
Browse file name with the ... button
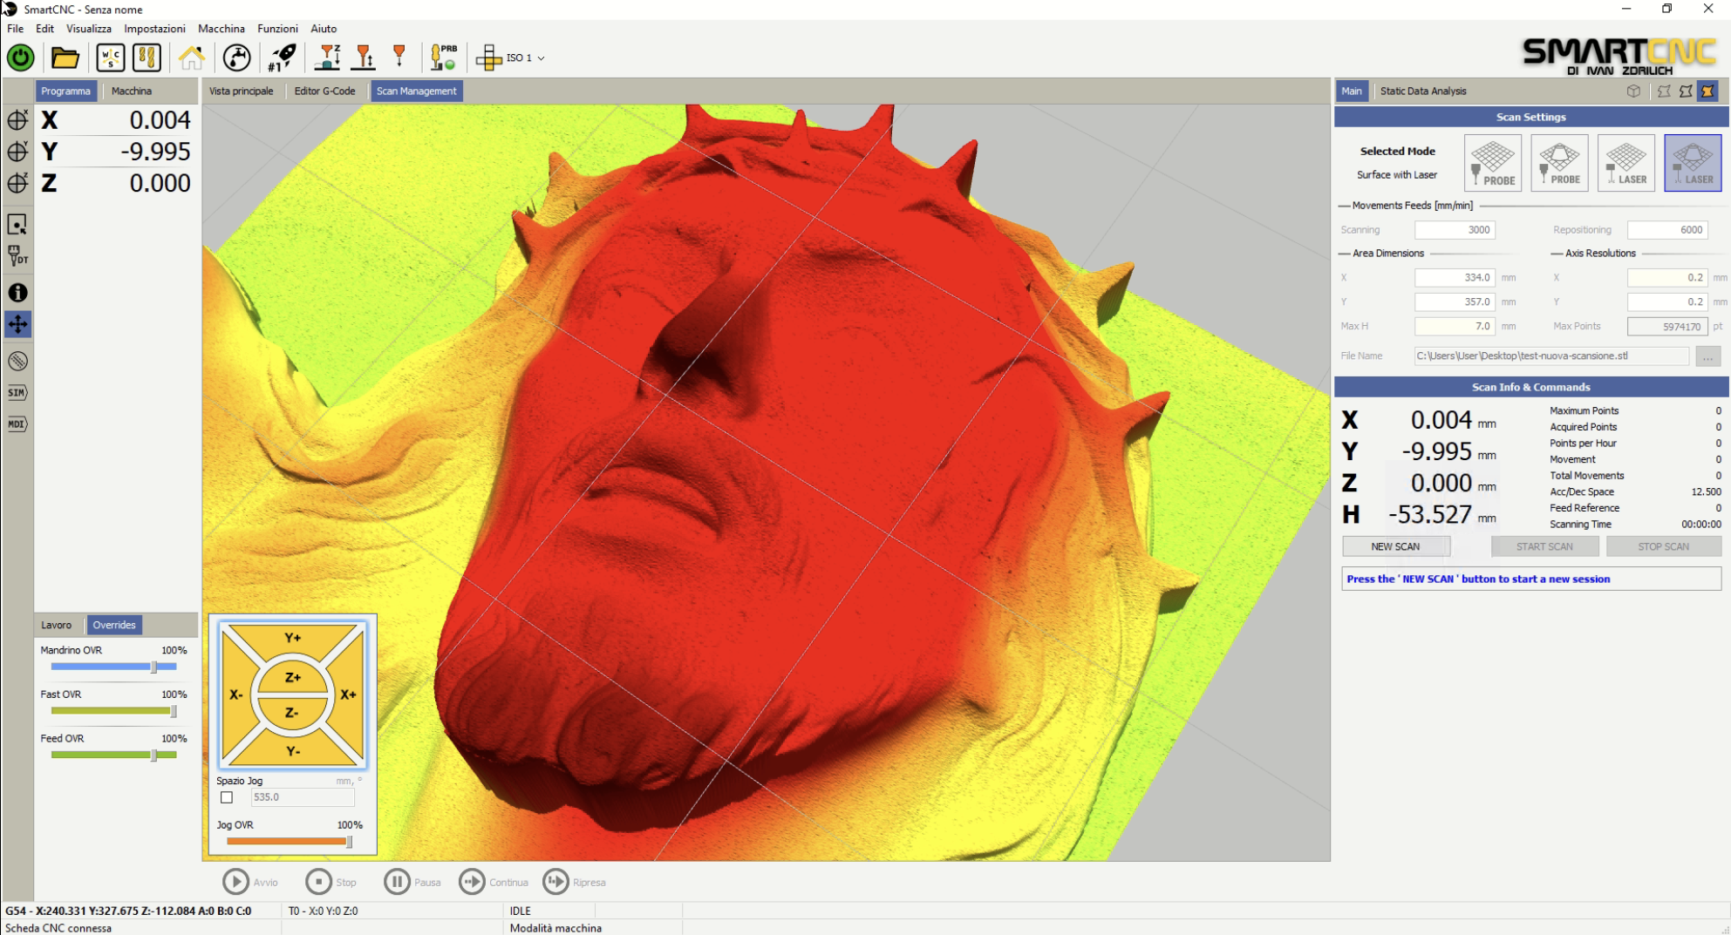coord(1707,356)
